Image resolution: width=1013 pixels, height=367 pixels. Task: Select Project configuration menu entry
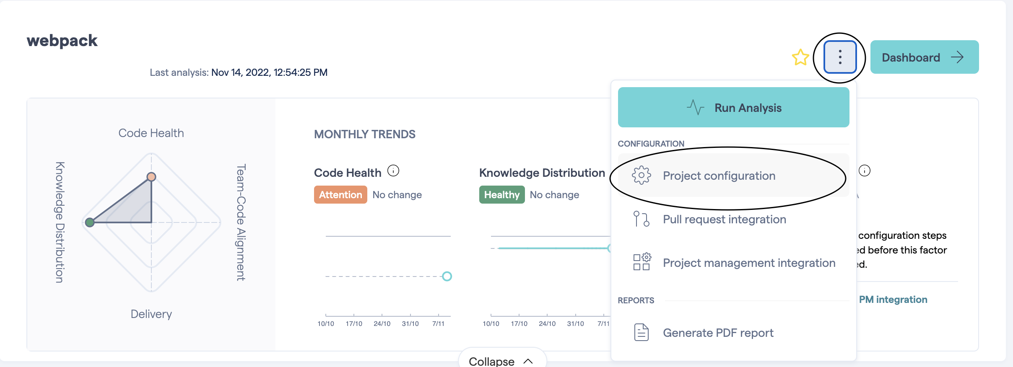tap(719, 176)
